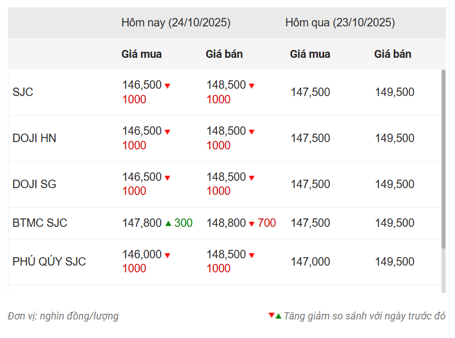Click SJC buy price red down arrow
The height and width of the screenshot is (338, 455).
coord(167,86)
